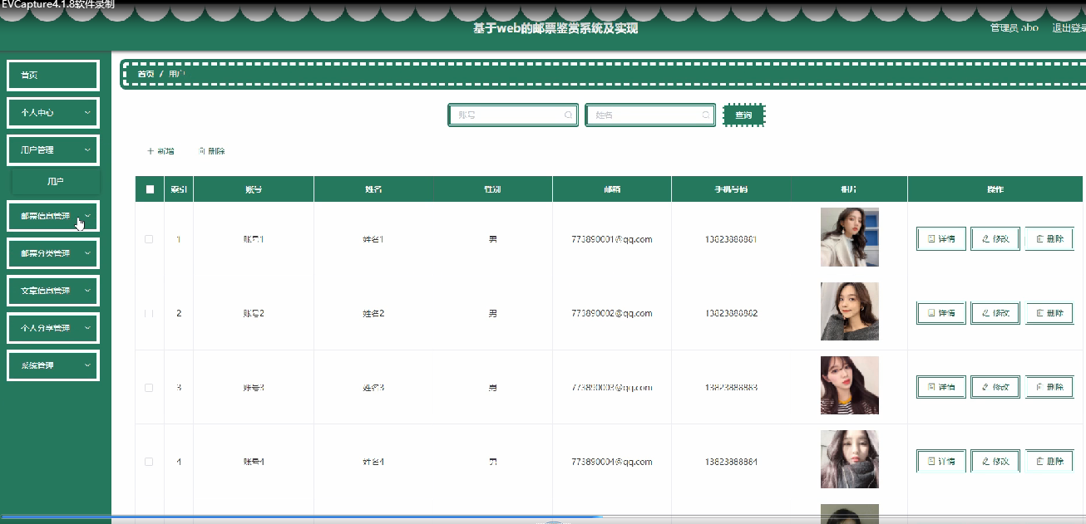Click the magnifier icon in 姓名 search box

(x=705, y=115)
